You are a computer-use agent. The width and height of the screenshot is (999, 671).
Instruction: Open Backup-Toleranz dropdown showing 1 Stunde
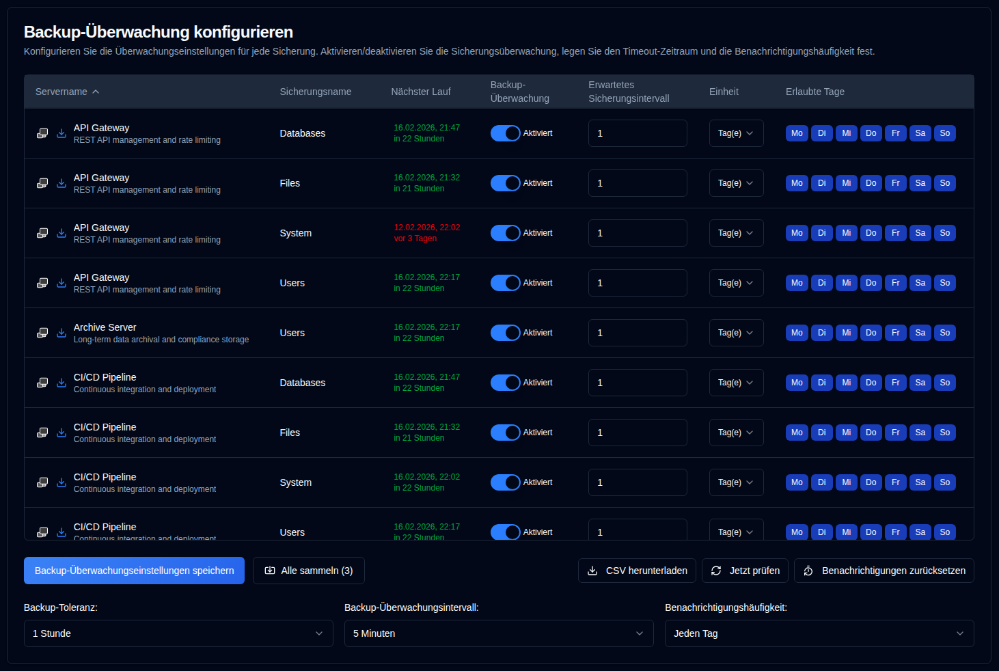(x=178, y=633)
